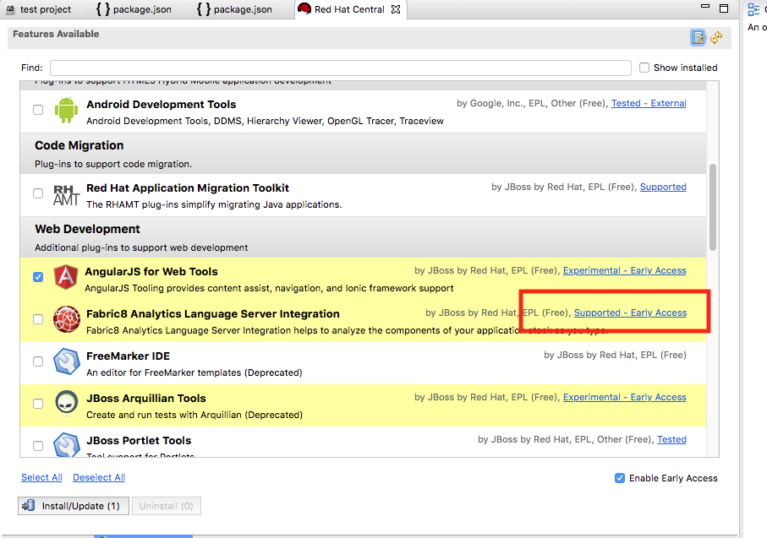Click the JBoss Arquillian alien icon
Image resolution: width=767 pixels, height=538 pixels.
(66, 405)
